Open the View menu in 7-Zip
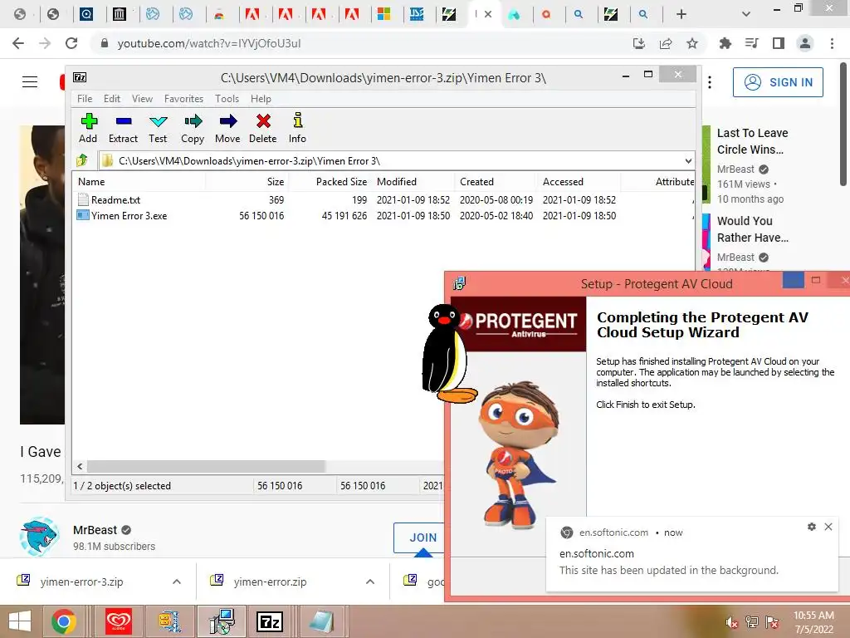 142,99
